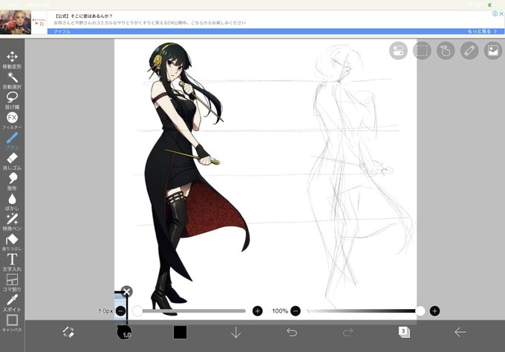Undo the last stroke
Viewport: 505px width, 352px height.
pos(292,332)
